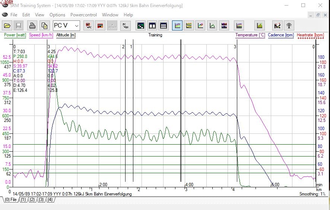Viewport: 330px width, 210px height.
Task: Maximize the SRM Training System window
Action: [303, 5]
